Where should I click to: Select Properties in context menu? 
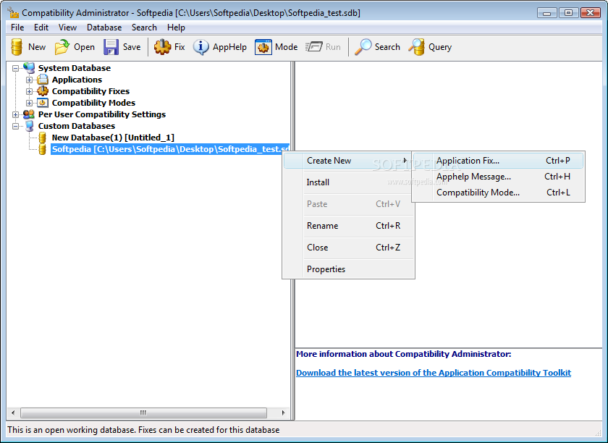pyautogui.click(x=349, y=269)
